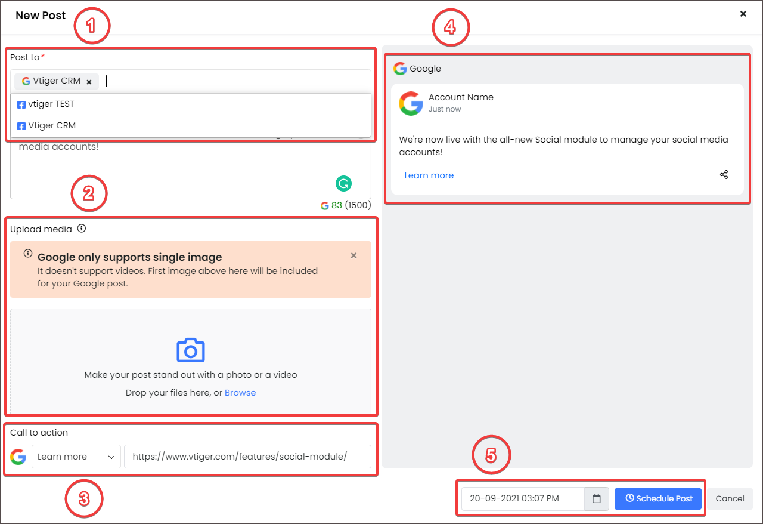Click the Cancel button
763x524 pixels.
730,498
